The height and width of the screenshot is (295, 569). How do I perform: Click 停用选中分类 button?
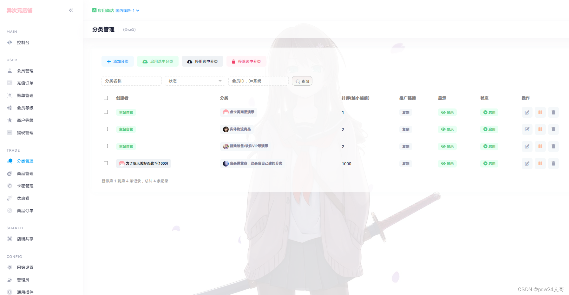coord(202,61)
